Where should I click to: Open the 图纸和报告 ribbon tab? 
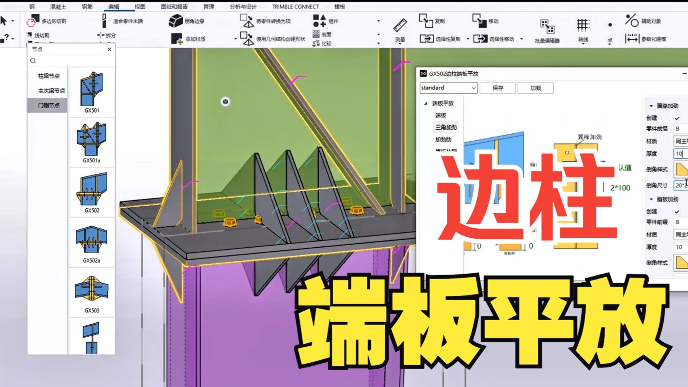(x=174, y=6)
